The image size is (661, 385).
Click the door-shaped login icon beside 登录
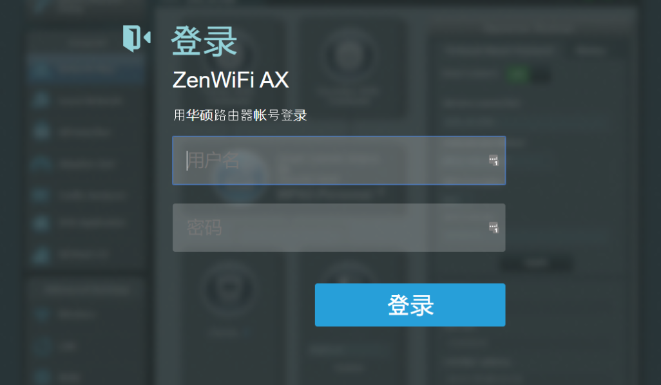coord(137,39)
